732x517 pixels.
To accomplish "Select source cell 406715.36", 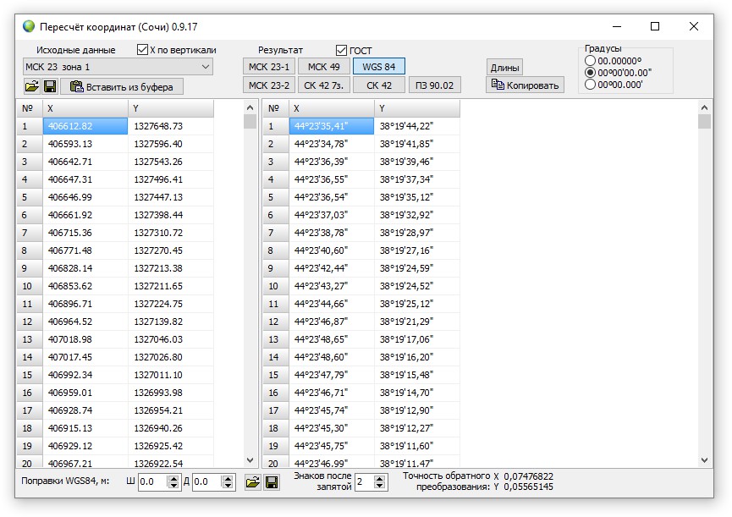I will pyautogui.click(x=85, y=233).
